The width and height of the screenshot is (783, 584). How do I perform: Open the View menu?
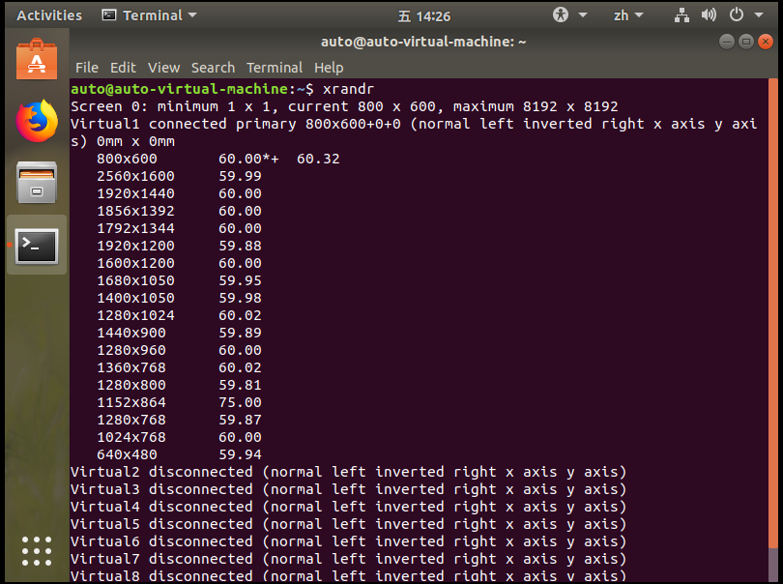[163, 68]
